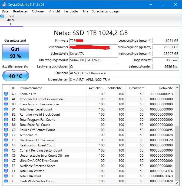Select the Available Reserved Space parameter name

tap(38, 166)
